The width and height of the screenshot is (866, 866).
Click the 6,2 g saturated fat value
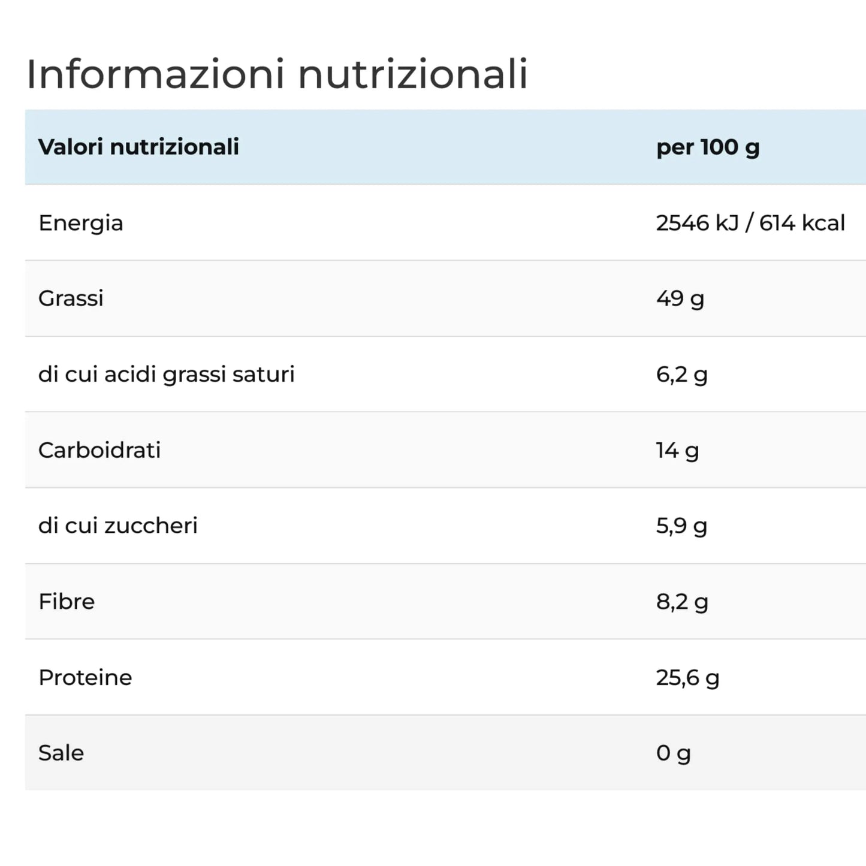[681, 375]
